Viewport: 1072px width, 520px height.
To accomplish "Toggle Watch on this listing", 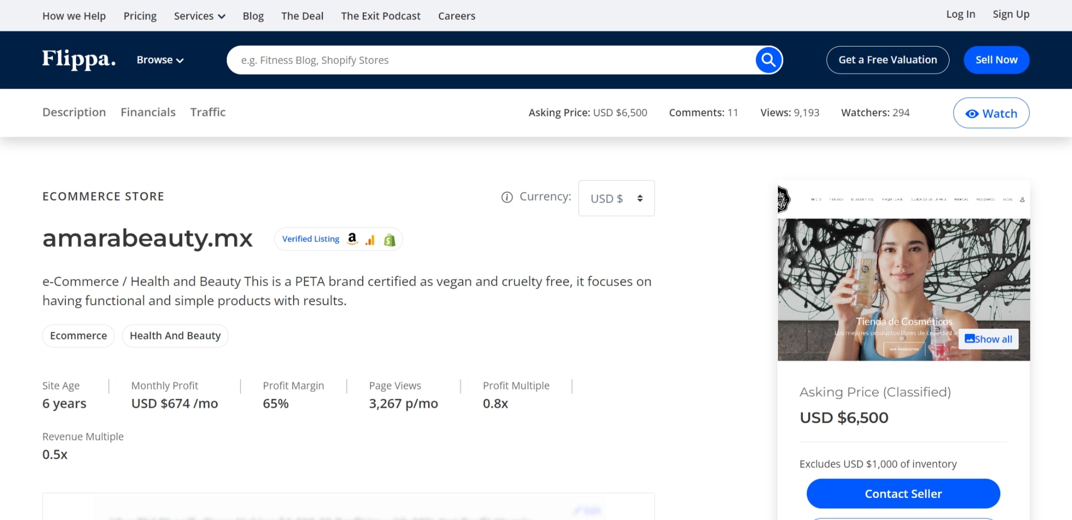I will click(x=990, y=113).
